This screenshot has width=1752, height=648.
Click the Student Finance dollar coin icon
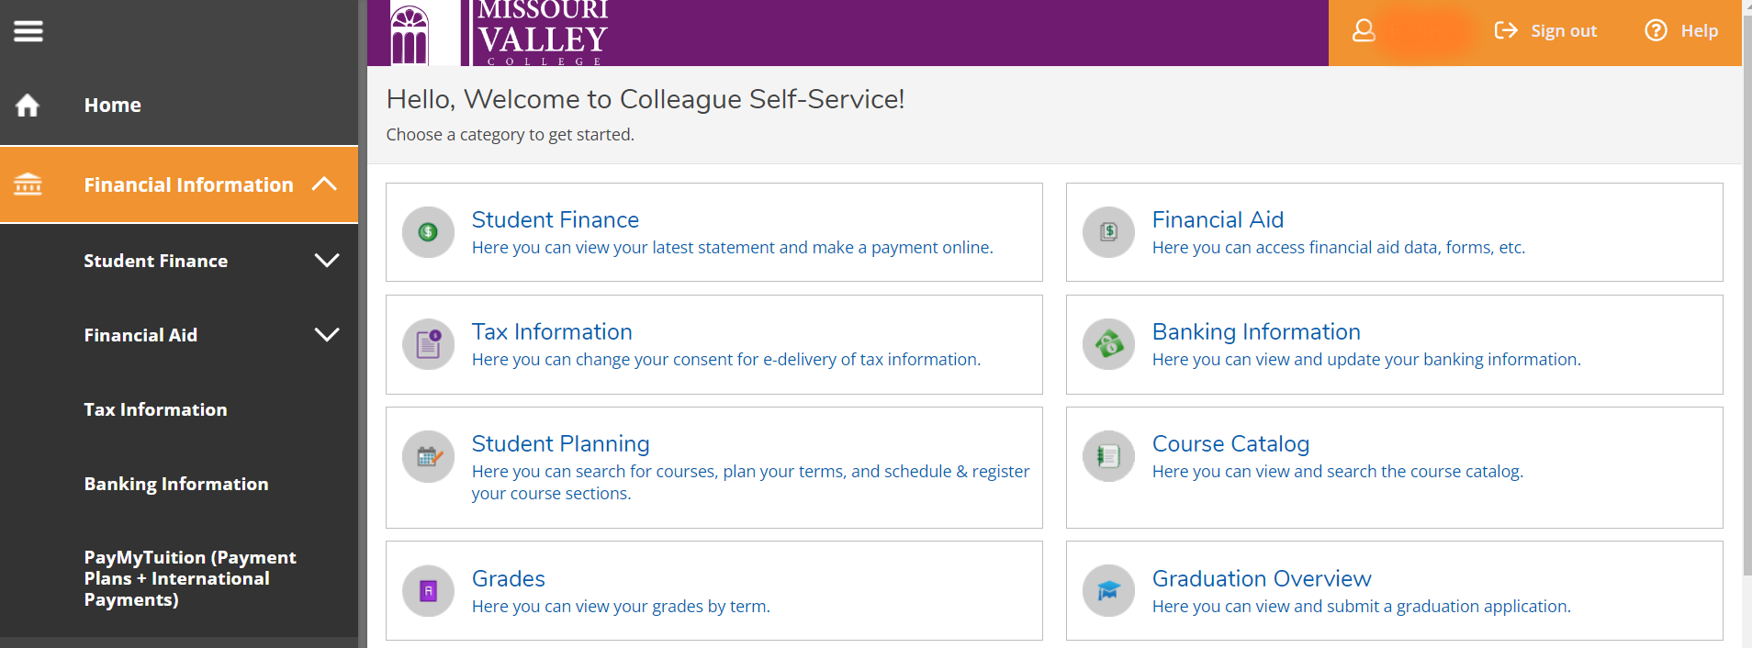[x=428, y=232]
